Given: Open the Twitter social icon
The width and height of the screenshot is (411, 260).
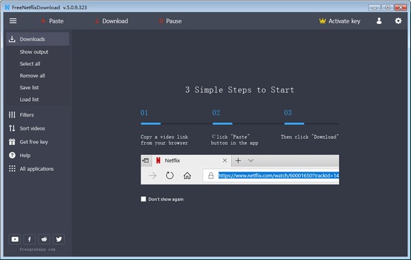Looking at the screenshot, I should coord(59,239).
